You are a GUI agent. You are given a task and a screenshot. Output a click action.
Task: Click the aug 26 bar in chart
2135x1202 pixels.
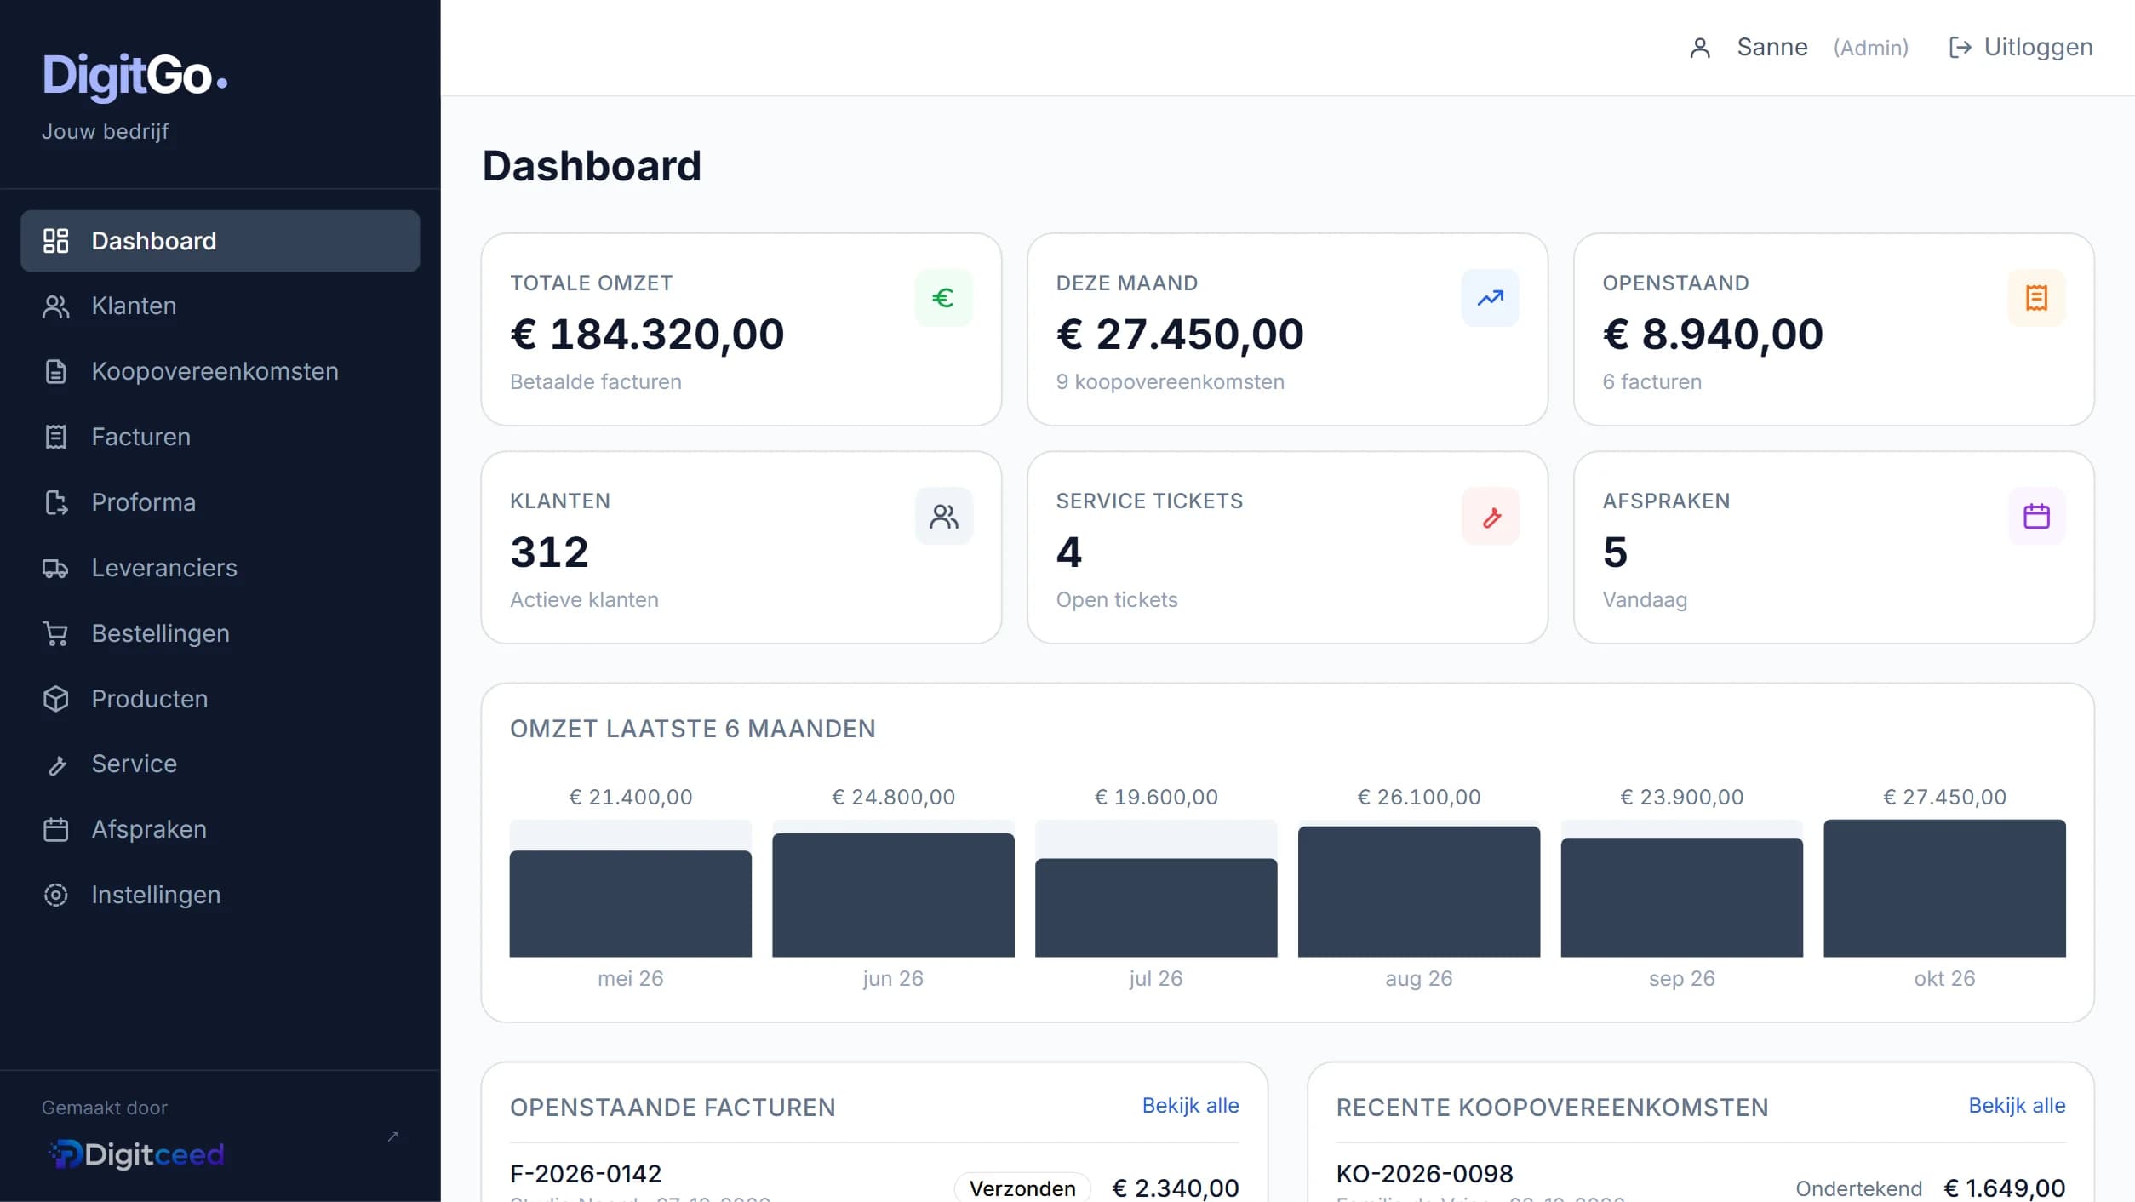click(x=1418, y=891)
